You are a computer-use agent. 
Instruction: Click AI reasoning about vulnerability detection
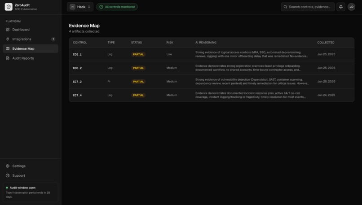coord(252,81)
